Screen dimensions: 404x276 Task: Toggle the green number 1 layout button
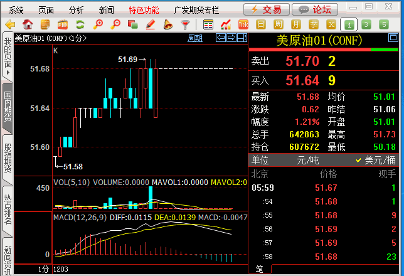pos(349,25)
